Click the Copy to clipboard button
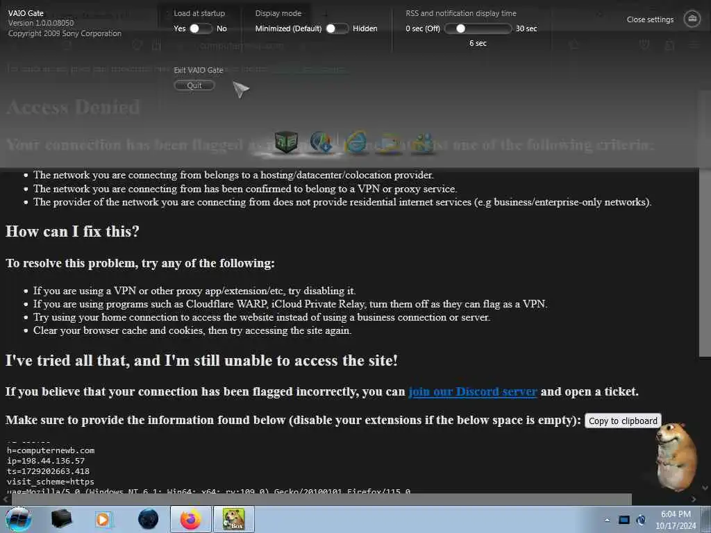This screenshot has height=533, width=711. (x=623, y=421)
